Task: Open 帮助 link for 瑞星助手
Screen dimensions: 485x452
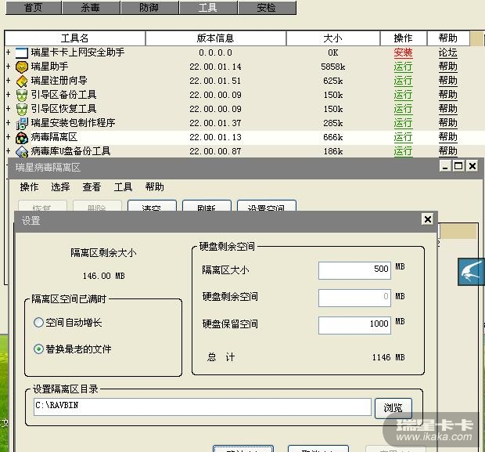Action: point(448,67)
